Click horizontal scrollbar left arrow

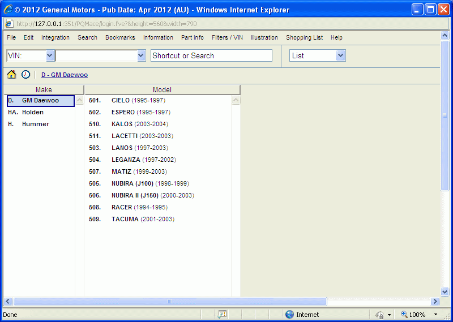point(8,302)
